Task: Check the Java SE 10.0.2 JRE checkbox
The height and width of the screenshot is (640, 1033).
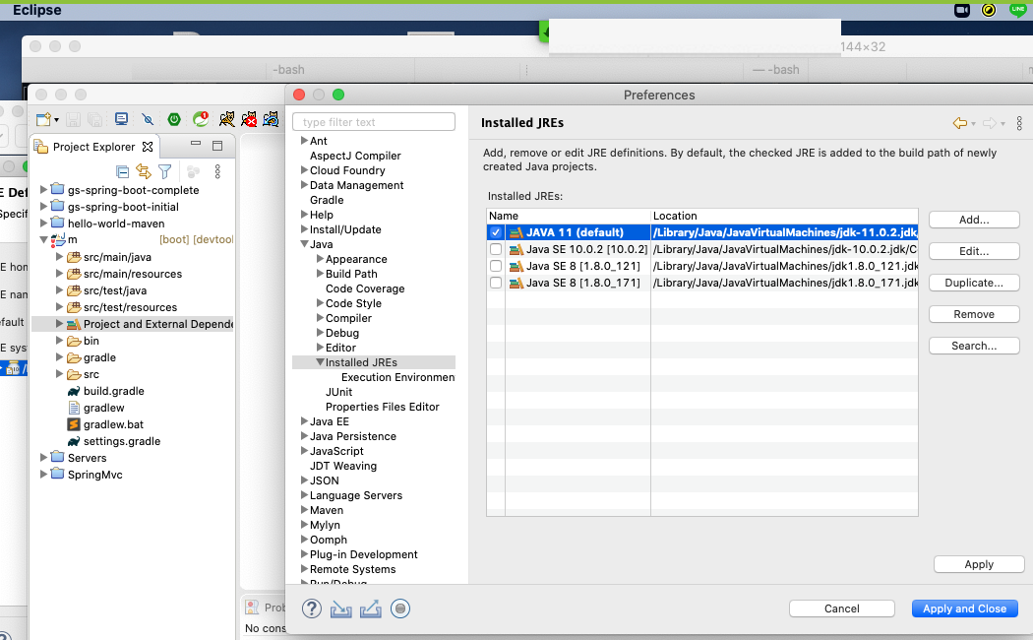Action: pos(496,249)
